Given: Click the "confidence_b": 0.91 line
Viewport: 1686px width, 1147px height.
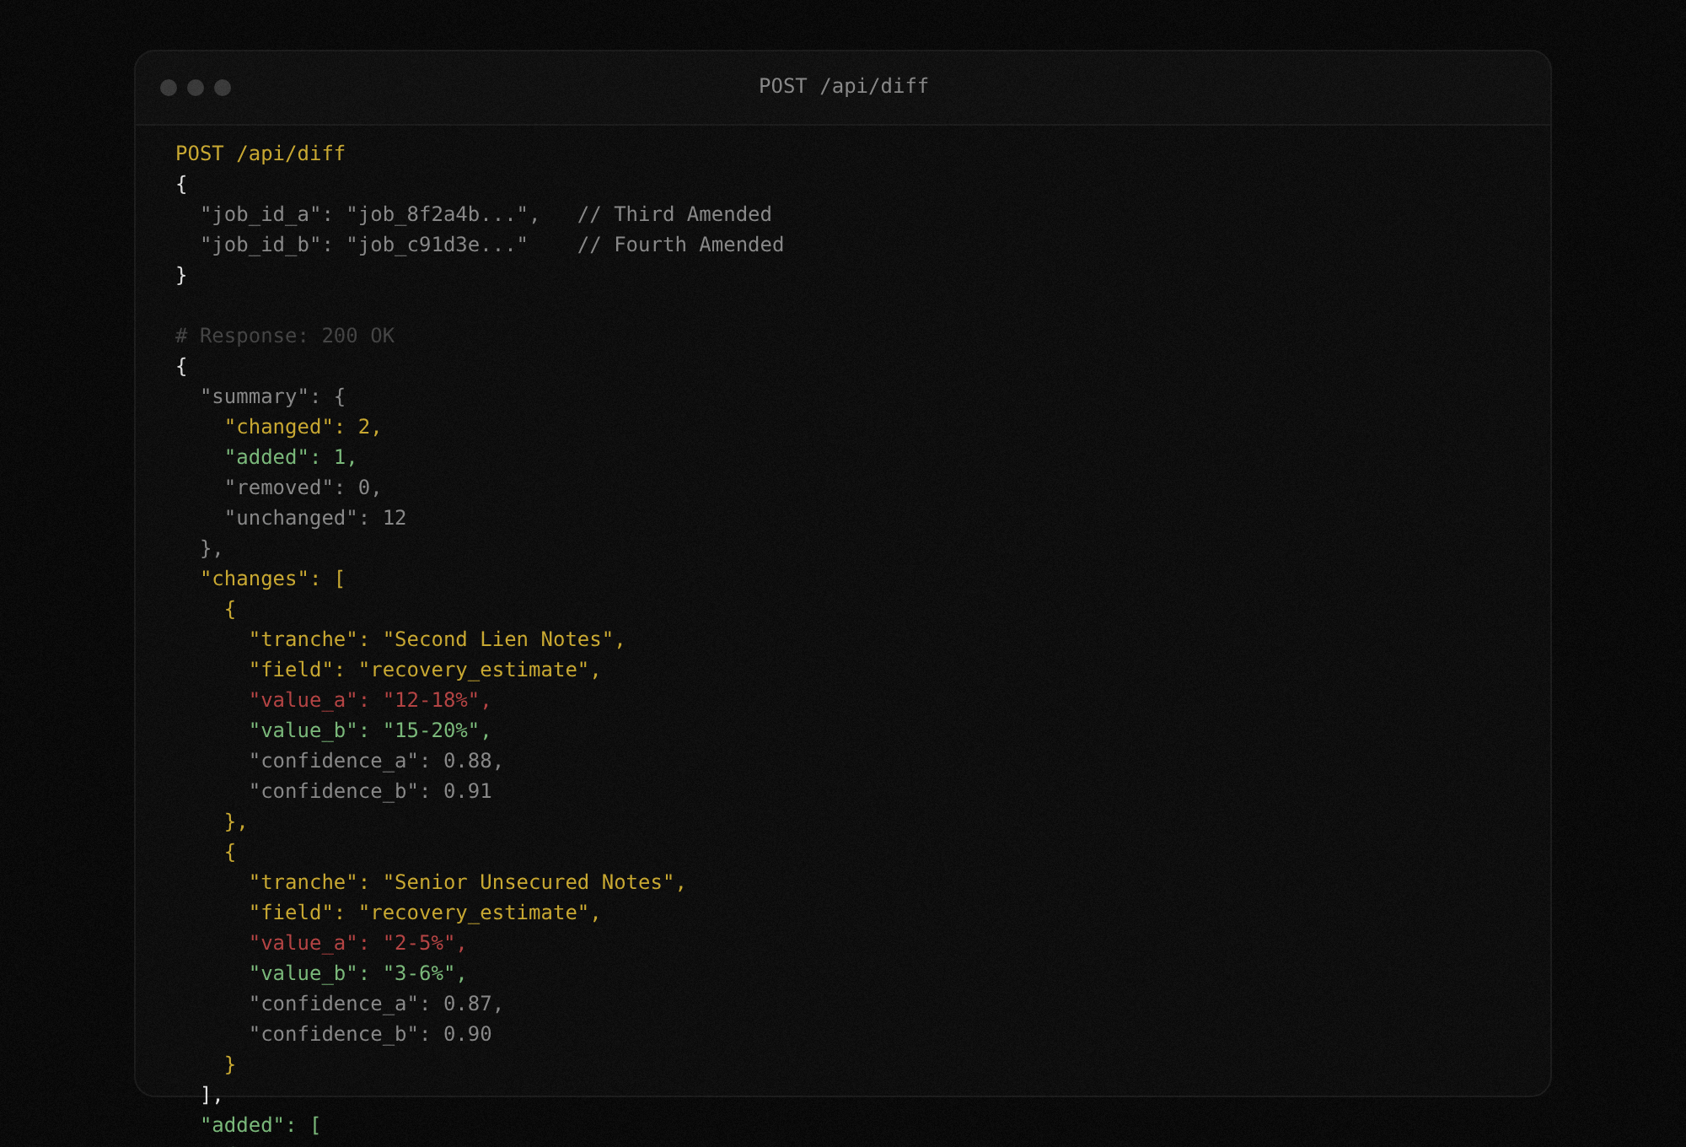Looking at the screenshot, I should pyautogui.click(x=370, y=792).
